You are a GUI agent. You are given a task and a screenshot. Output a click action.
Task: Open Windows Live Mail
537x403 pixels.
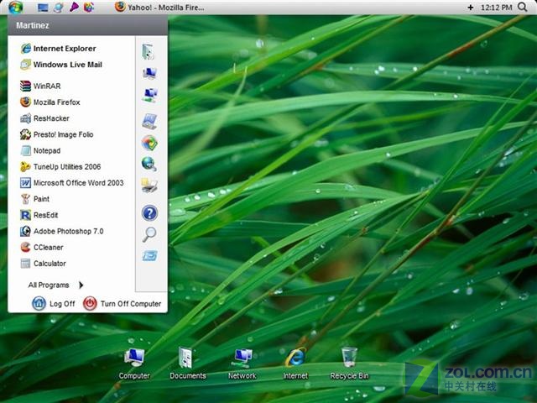(x=61, y=65)
